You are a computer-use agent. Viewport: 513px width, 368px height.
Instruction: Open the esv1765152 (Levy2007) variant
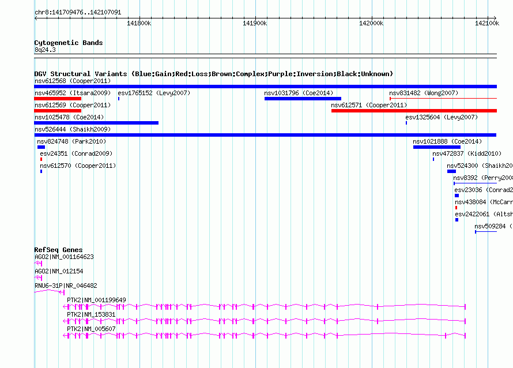(x=154, y=93)
